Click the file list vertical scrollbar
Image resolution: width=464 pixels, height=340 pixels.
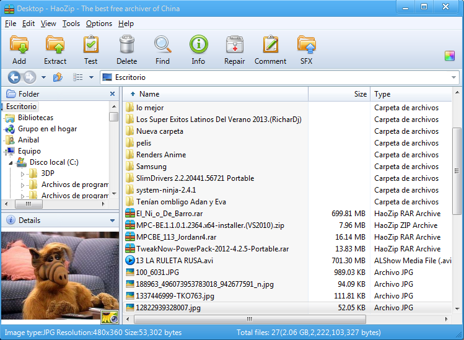tap(457, 171)
